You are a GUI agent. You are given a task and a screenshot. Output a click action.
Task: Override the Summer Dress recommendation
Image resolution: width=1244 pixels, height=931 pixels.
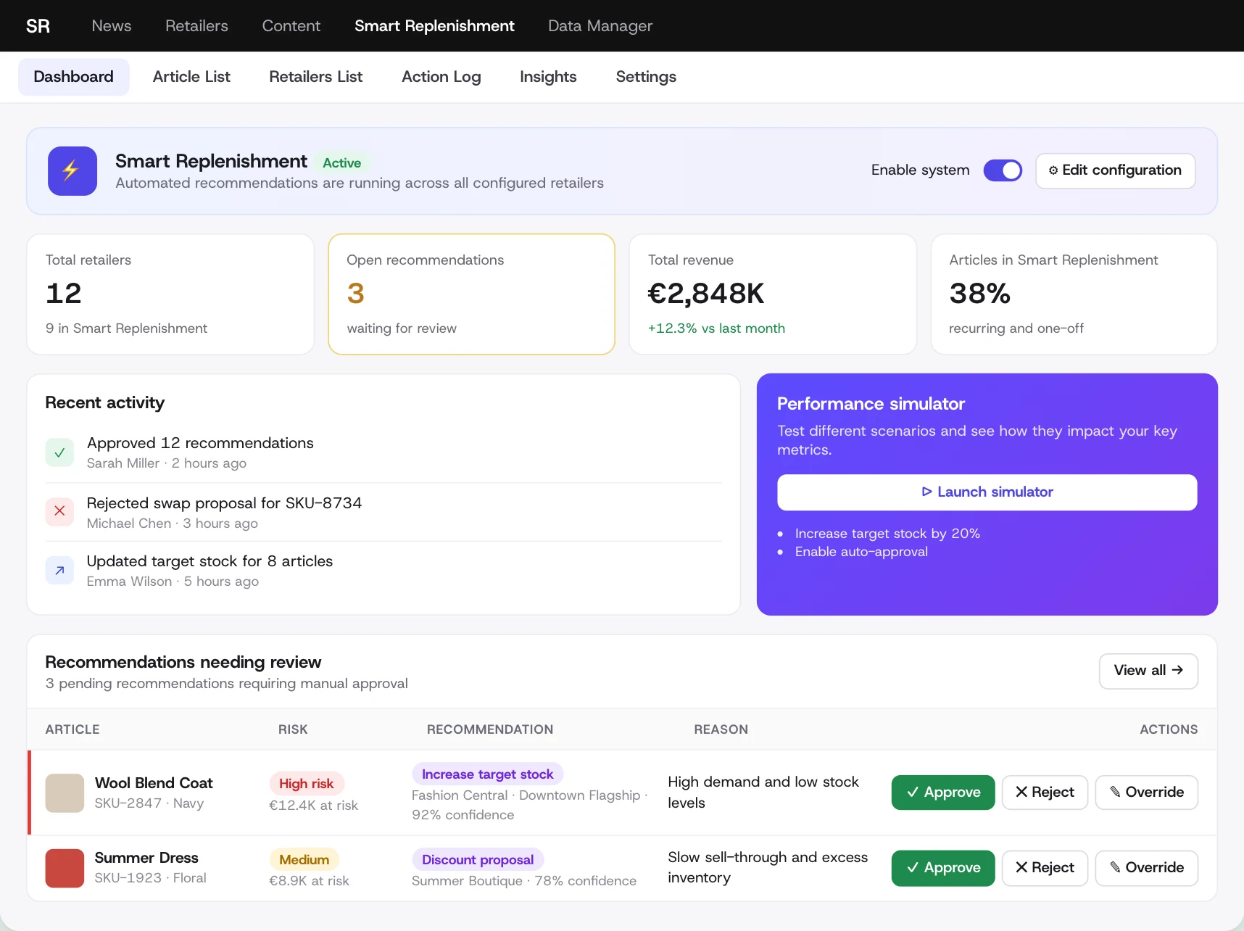[x=1146, y=868]
